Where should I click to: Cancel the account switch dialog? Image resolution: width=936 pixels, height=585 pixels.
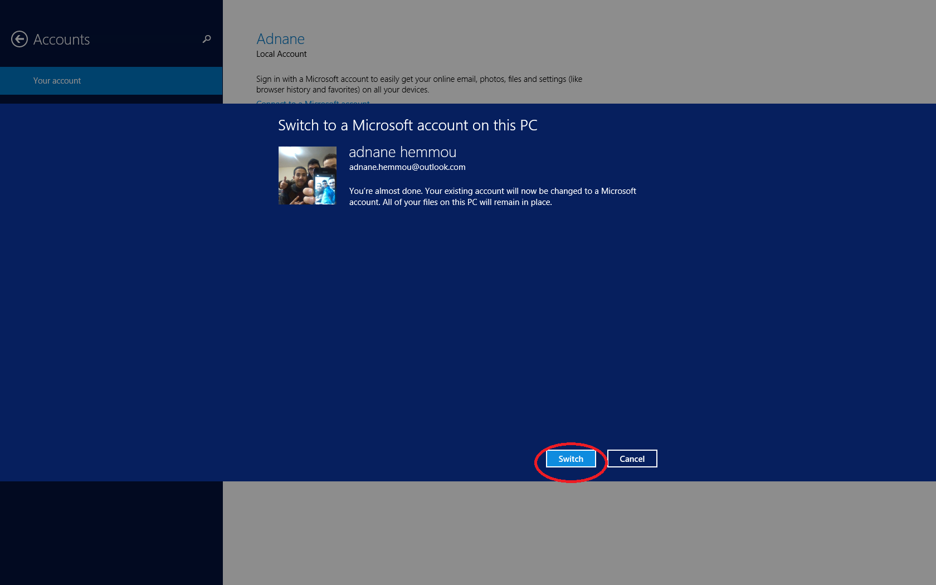coord(632,459)
